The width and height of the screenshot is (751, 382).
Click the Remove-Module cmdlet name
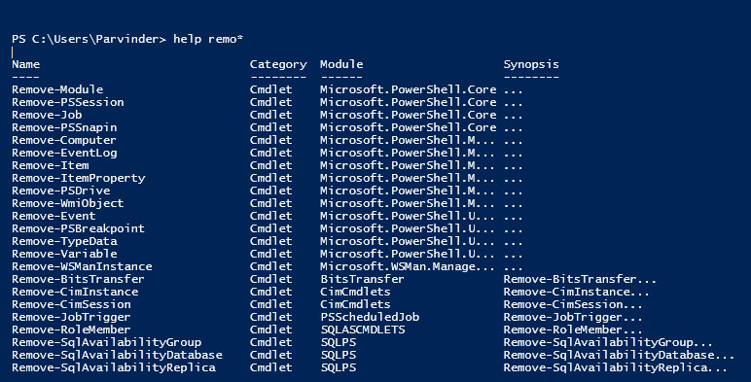click(x=57, y=89)
